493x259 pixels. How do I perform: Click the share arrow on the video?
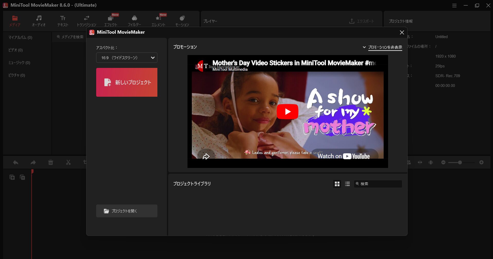point(206,156)
